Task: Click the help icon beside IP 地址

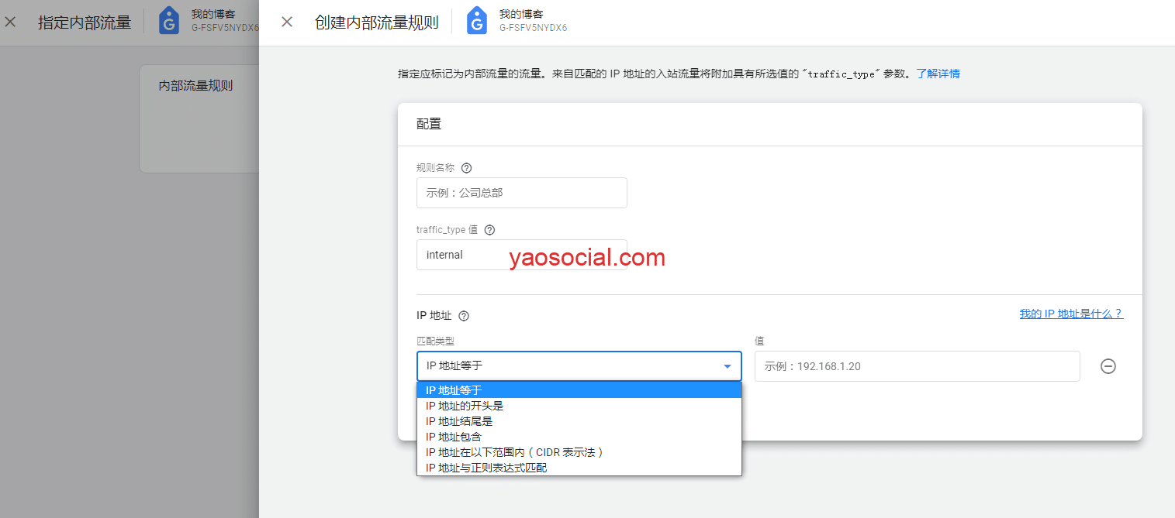Action: pos(464,316)
